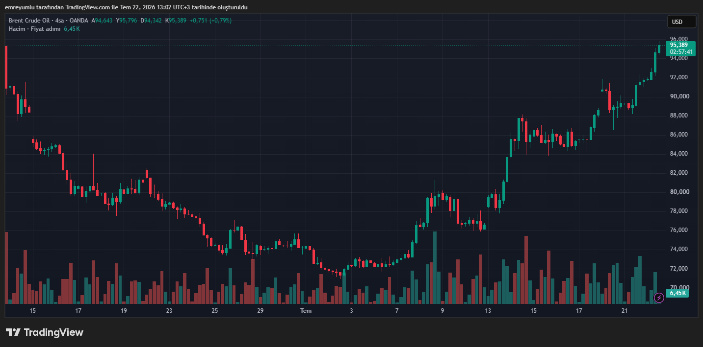Viewport: 703px width, 347px height.
Task: Click the 02:57:41 candle countdown timer
Action: (x=682, y=52)
